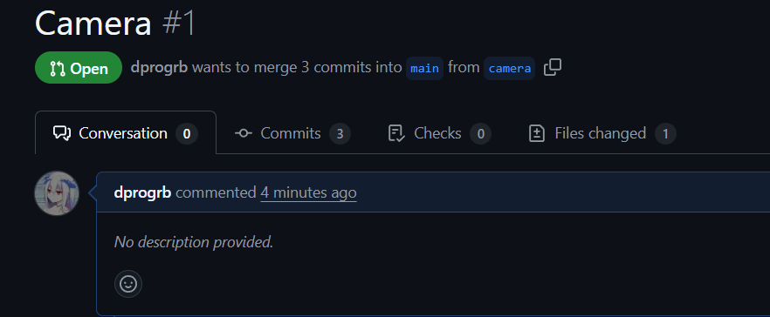The width and height of the screenshot is (770, 317).
Task: Open the emoji reaction picker on the comment
Action: coord(128,284)
